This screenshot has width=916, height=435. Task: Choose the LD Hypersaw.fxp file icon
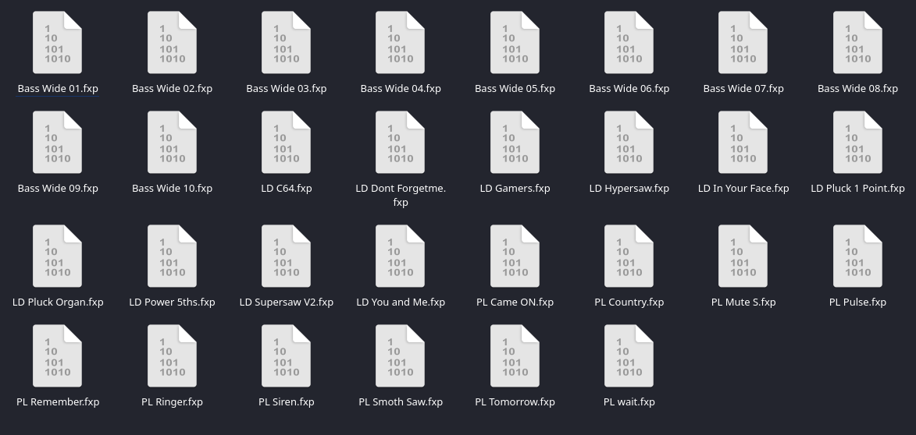coord(629,143)
